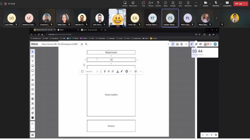Insert a link from the text formatting toolbar
The height and width of the screenshot is (140, 250).
click(x=113, y=71)
